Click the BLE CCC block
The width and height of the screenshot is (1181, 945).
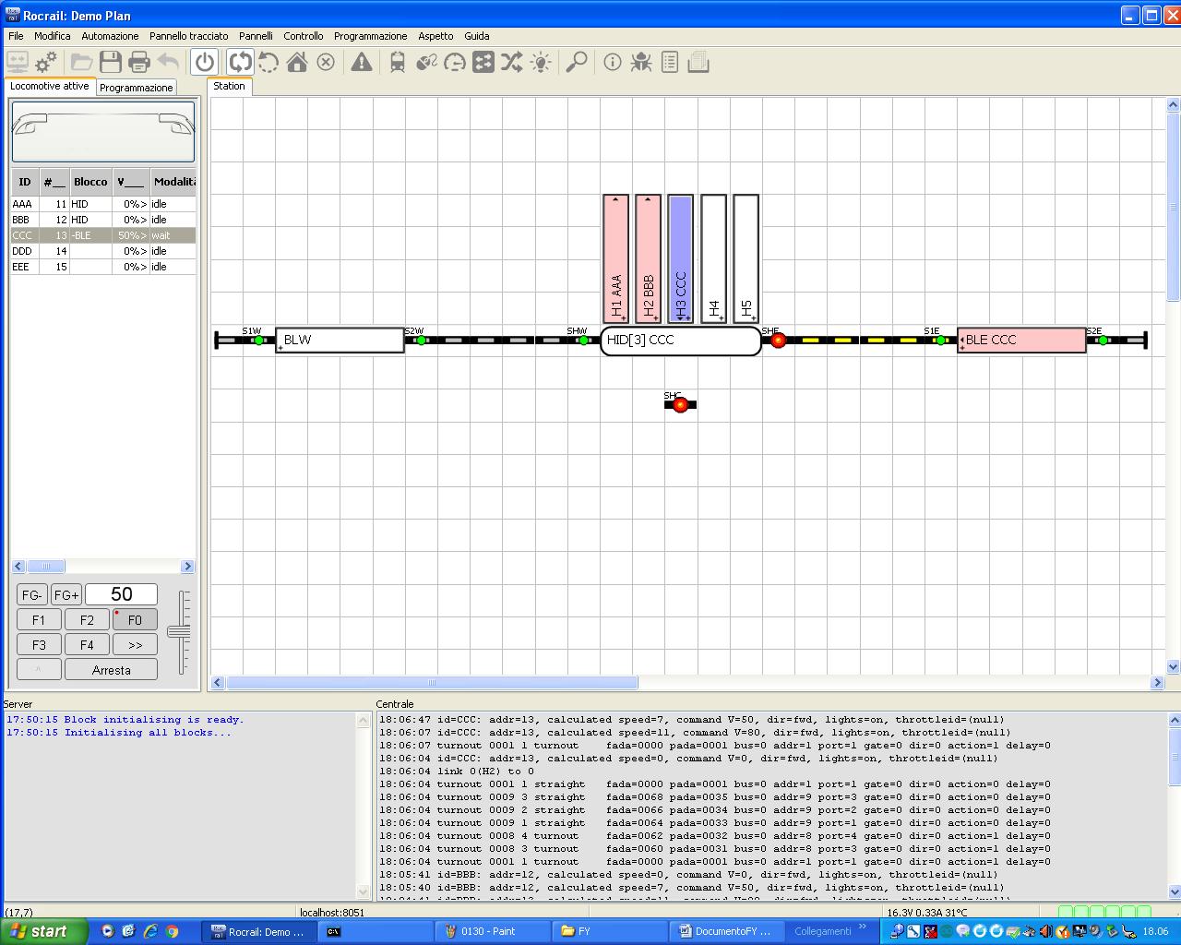point(1021,340)
